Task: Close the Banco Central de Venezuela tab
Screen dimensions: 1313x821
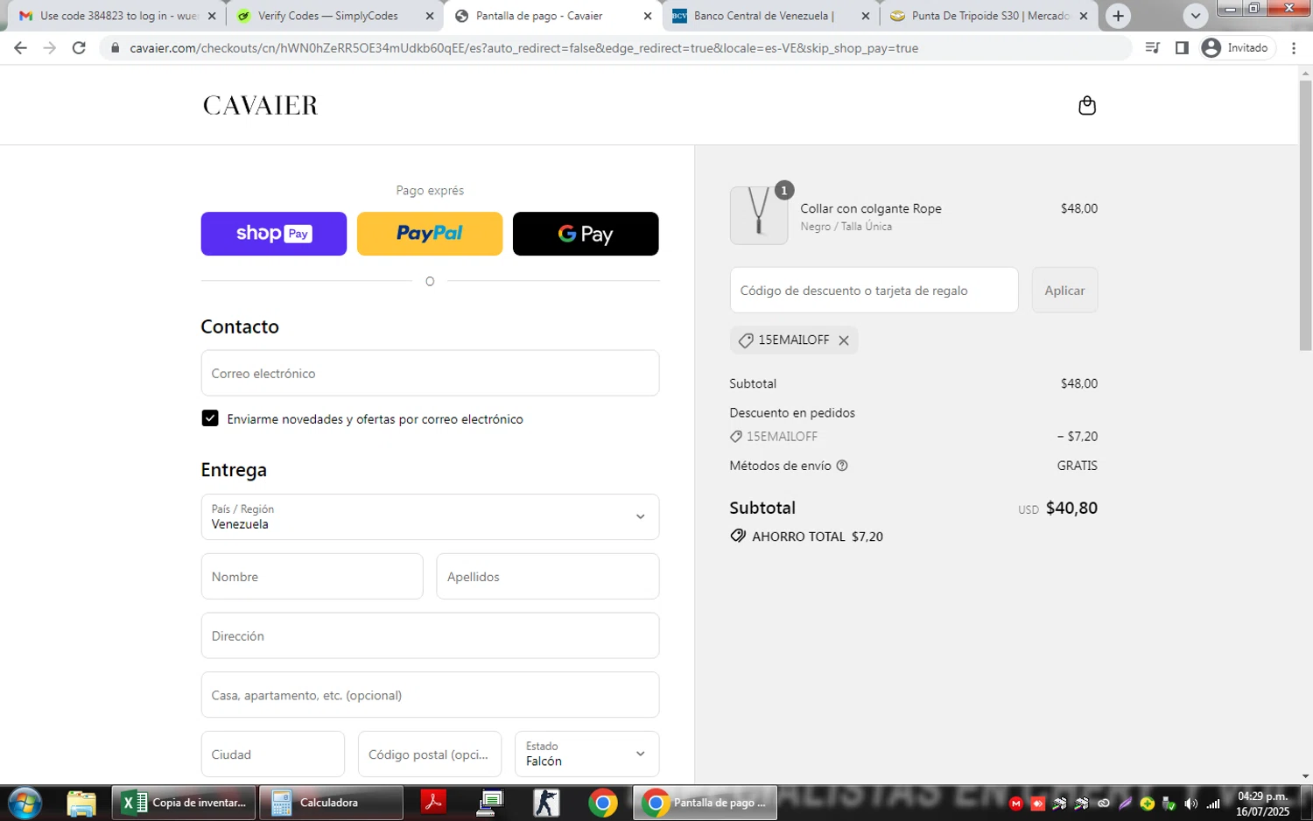Action: coord(866,16)
